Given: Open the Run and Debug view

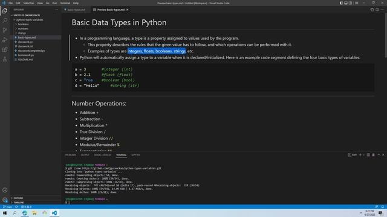Looking at the screenshot, I should 5,40.
